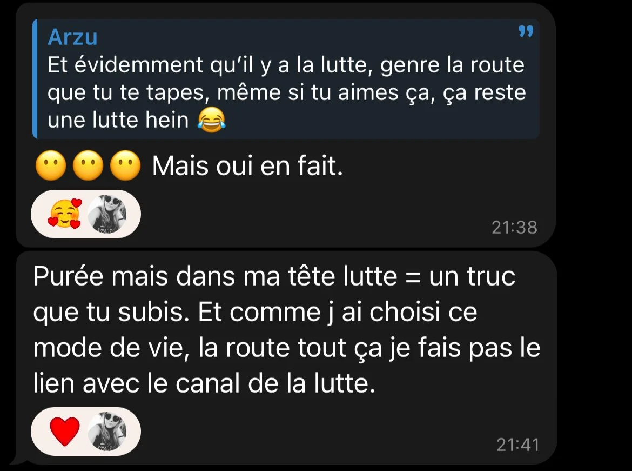
Task: Click 'une lutte hein' line in quoted reply
Action: pyautogui.click(x=118, y=120)
